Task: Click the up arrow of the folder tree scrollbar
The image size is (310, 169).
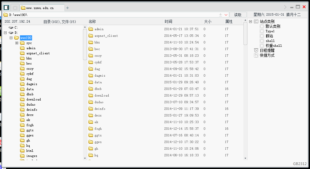Action: click(85, 27)
